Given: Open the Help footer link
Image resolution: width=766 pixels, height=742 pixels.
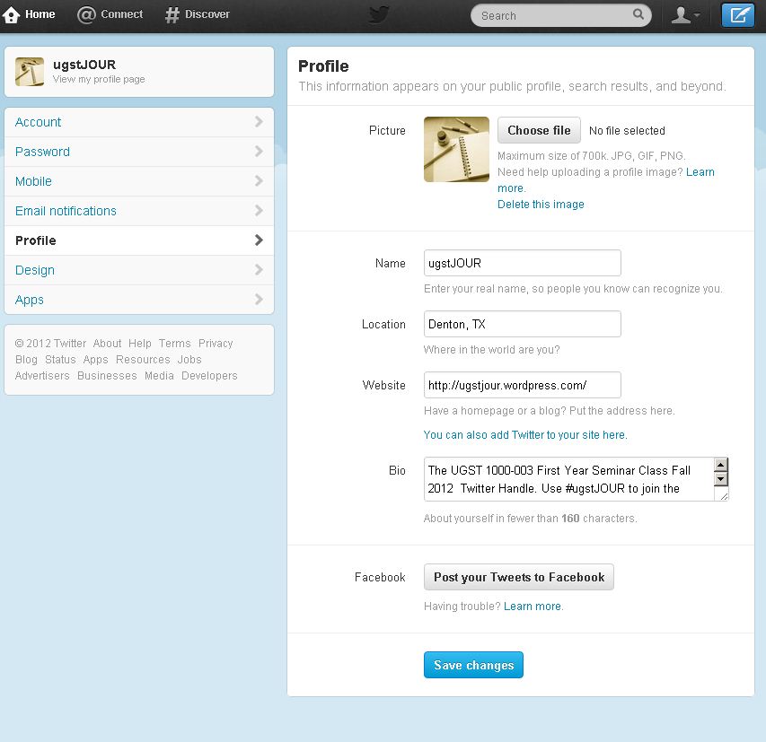Looking at the screenshot, I should pyautogui.click(x=140, y=343).
